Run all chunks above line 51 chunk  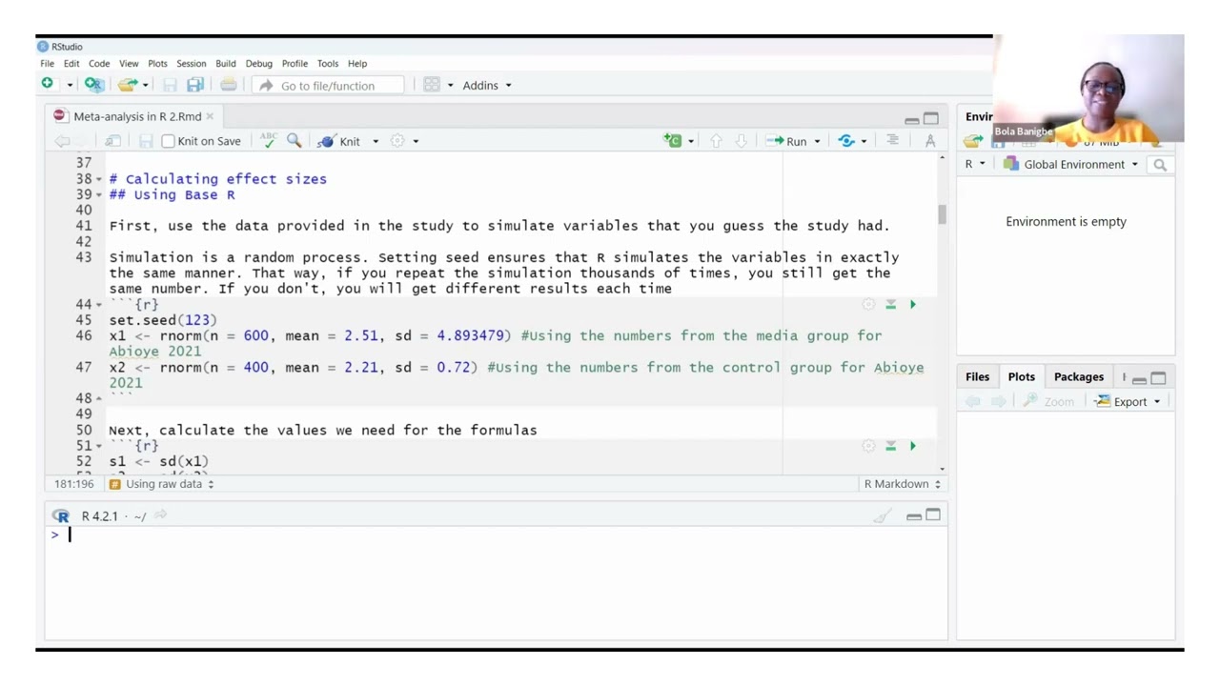[x=890, y=446]
